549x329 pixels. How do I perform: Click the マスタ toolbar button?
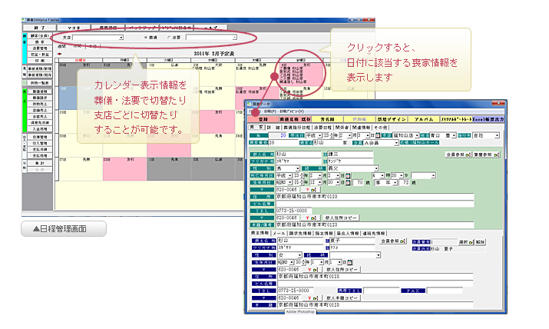pyautogui.click(x=76, y=26)
